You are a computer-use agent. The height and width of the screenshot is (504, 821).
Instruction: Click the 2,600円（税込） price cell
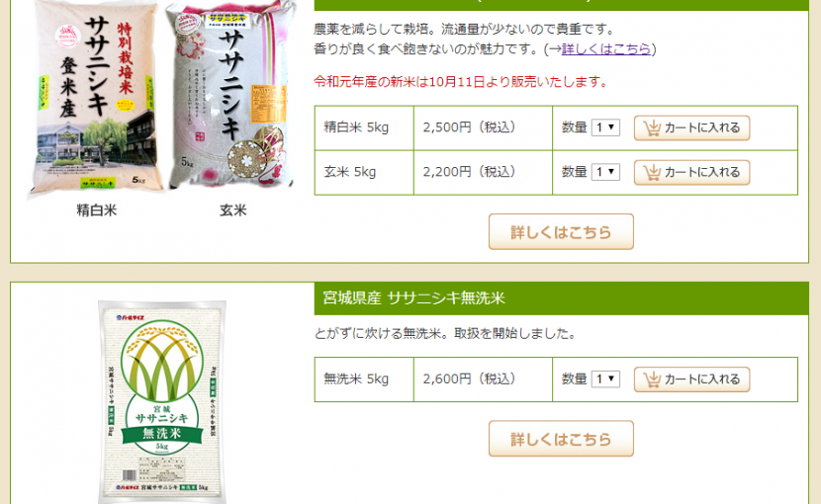pos(483,379)
